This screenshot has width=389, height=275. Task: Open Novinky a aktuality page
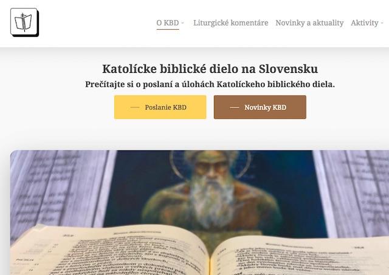[x=309, y=23]
